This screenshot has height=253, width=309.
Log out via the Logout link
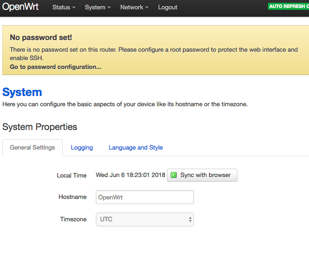[x=167, y=7]
